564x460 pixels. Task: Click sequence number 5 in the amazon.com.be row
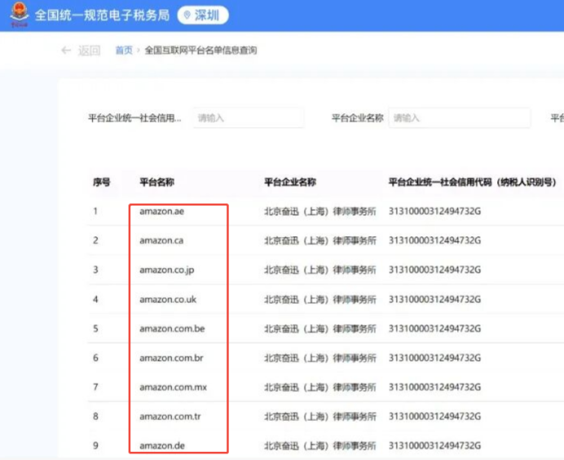95,329
